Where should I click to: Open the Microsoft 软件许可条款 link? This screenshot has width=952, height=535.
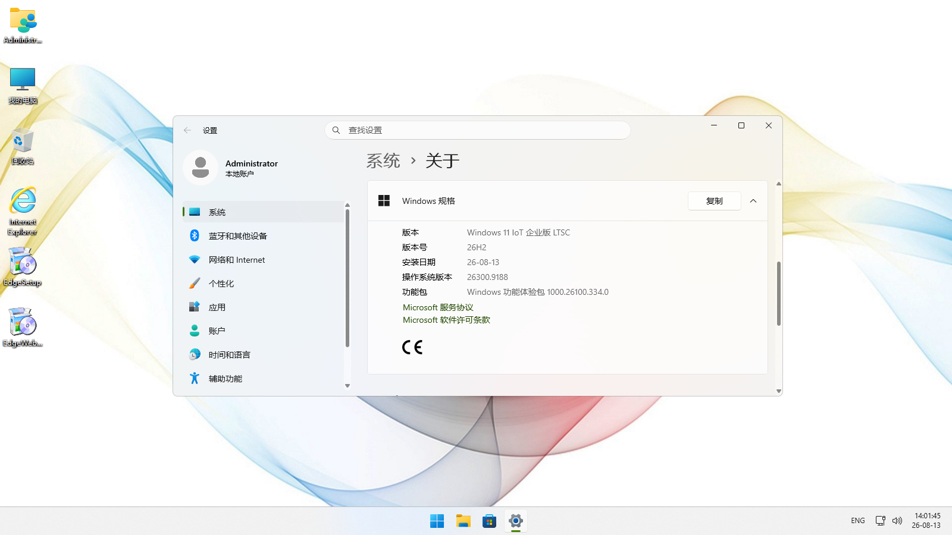pos(446,320)
